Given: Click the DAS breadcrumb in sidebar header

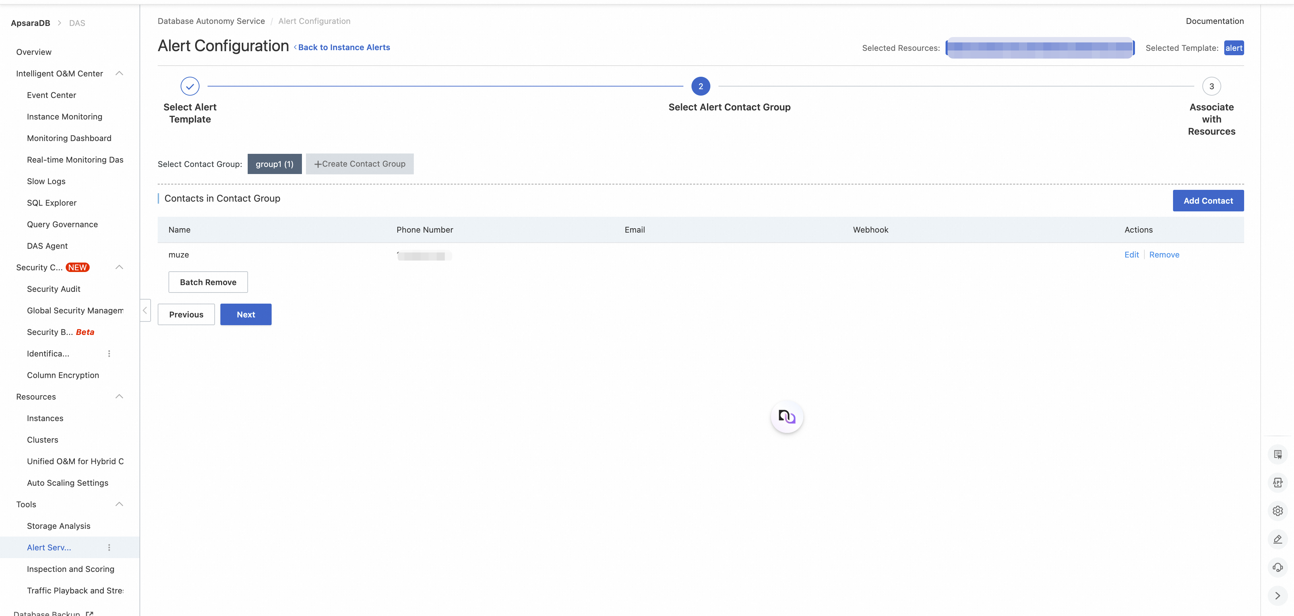Looking at the screenshot, I should pos(77,23).
